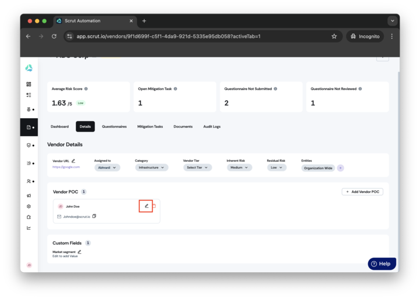Open the Assigned to Abhranil dropdown
This screenshot has width=420, height=299.
107,168
